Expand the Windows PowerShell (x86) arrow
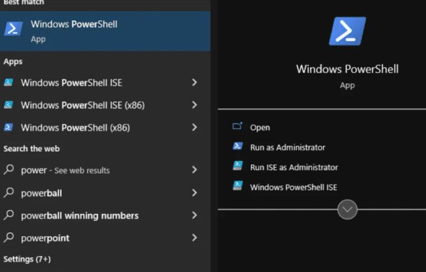The image size is (426, 272). pos(194,127)
